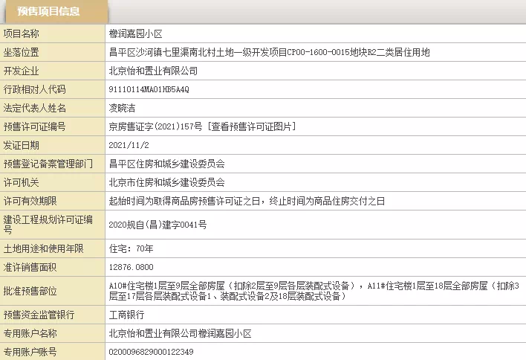Viewport: 526px width, 360px height.
Task: Click the 行政相对人代码 label
Action: 35,89
